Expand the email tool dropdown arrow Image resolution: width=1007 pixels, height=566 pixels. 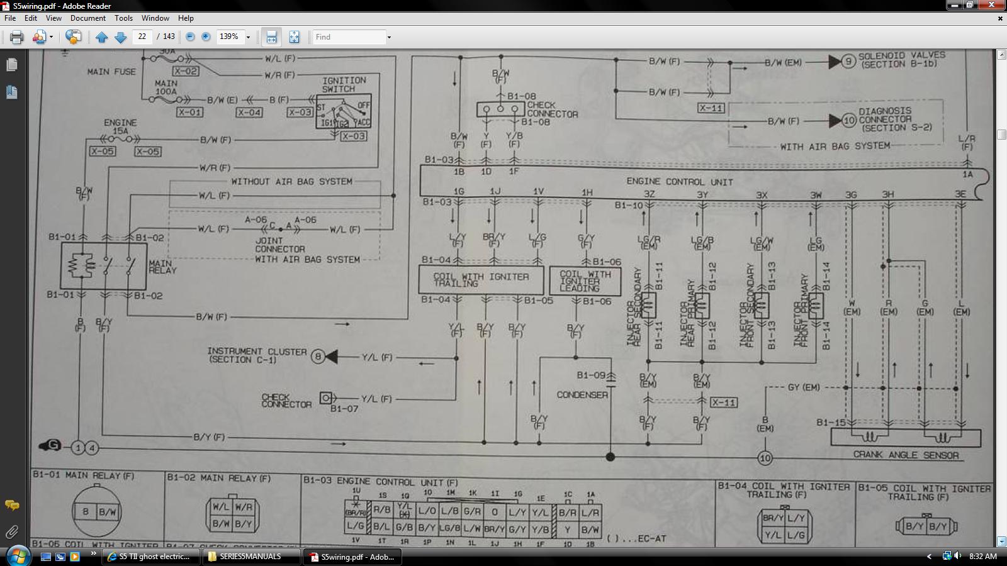(x=51, y=37)
